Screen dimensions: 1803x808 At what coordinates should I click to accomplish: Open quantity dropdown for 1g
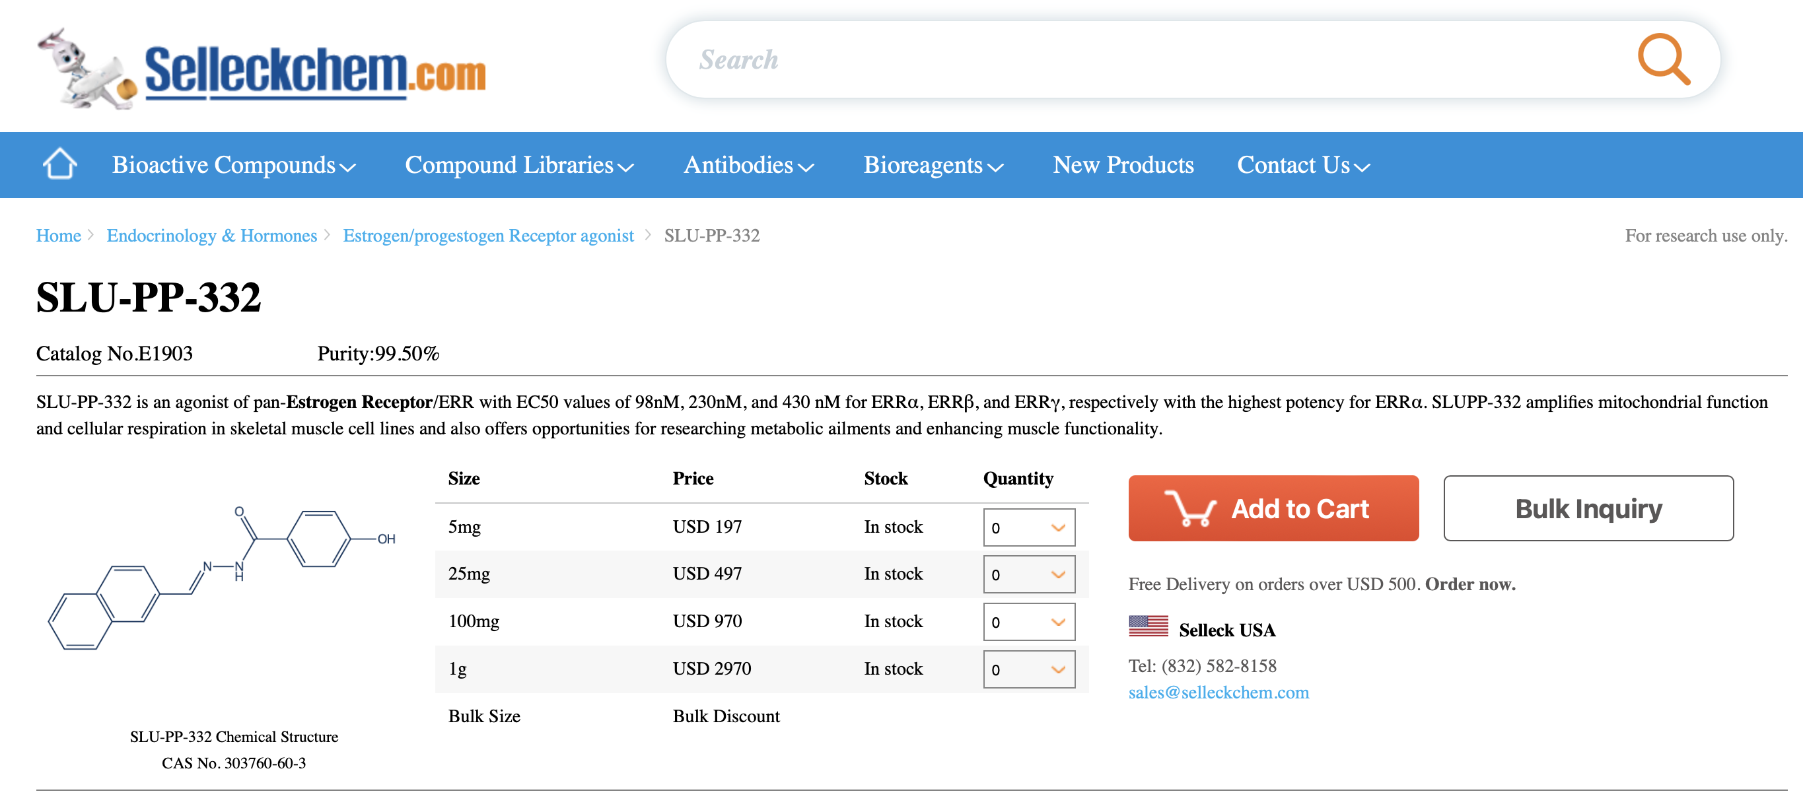1028,669
